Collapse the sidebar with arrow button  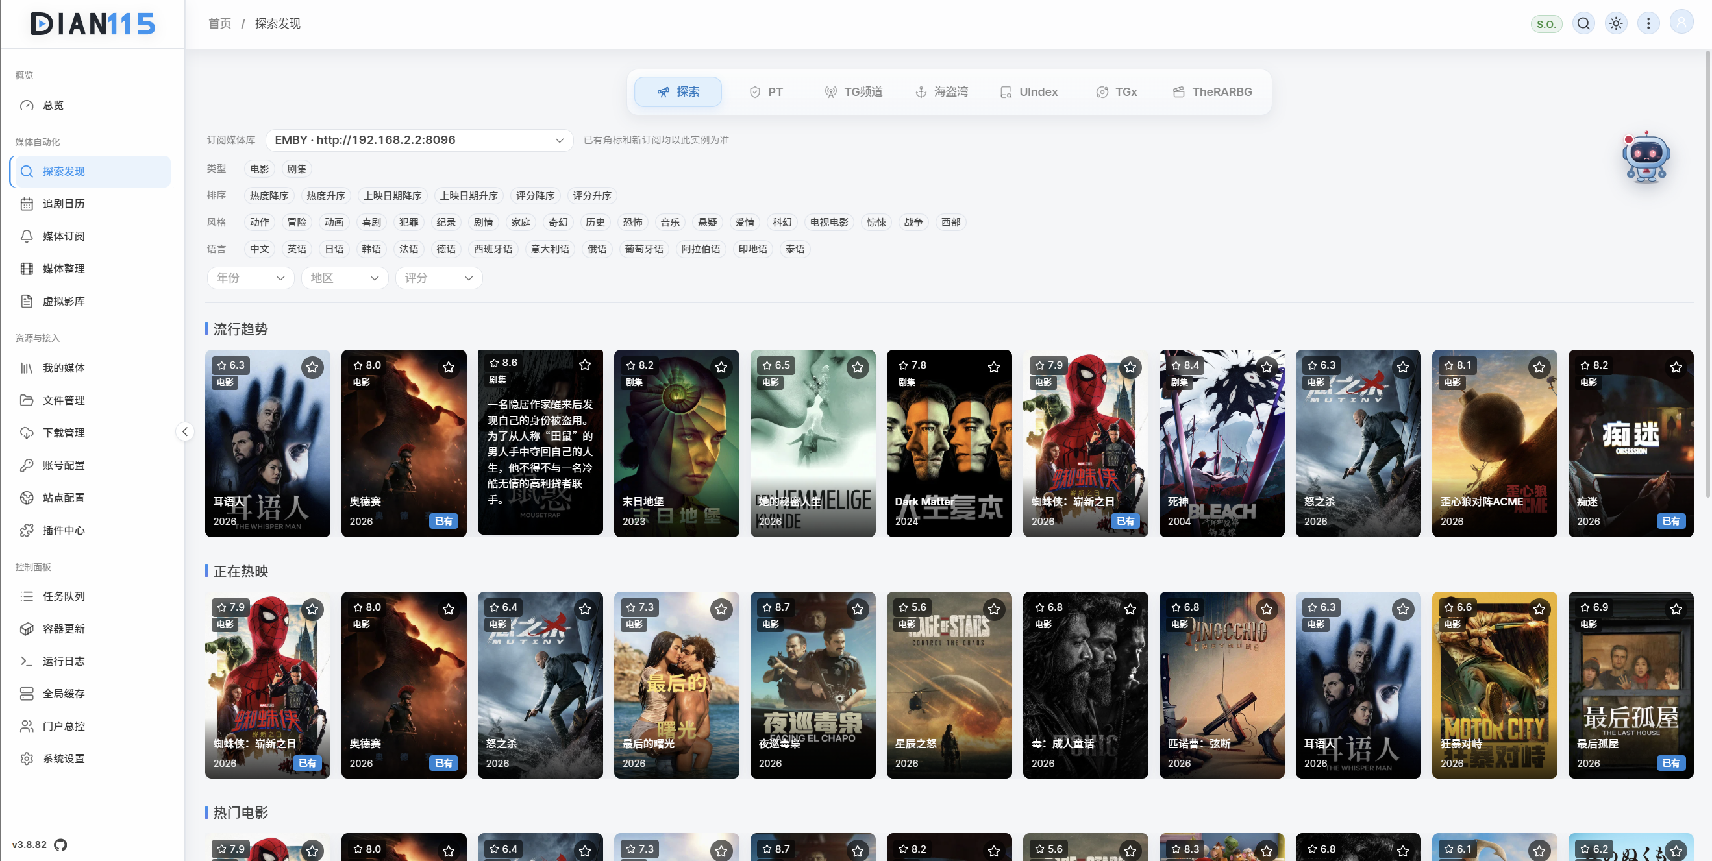tap(185, 432)
